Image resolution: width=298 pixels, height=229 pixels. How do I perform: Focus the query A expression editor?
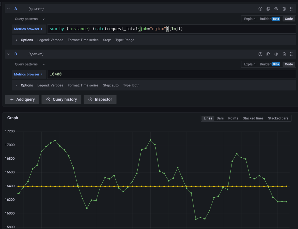click(x=171, y=29)
